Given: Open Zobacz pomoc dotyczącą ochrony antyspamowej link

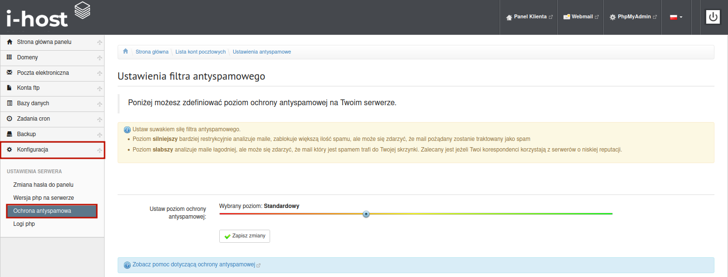Looking at the screenshot, I should click(x=194, y=265).
